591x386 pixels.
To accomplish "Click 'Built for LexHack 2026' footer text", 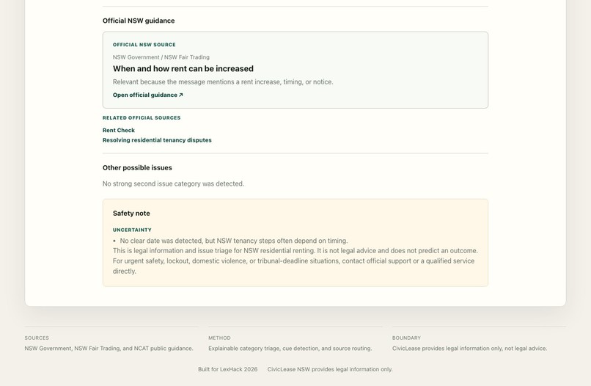I will (x=227, y=369).
